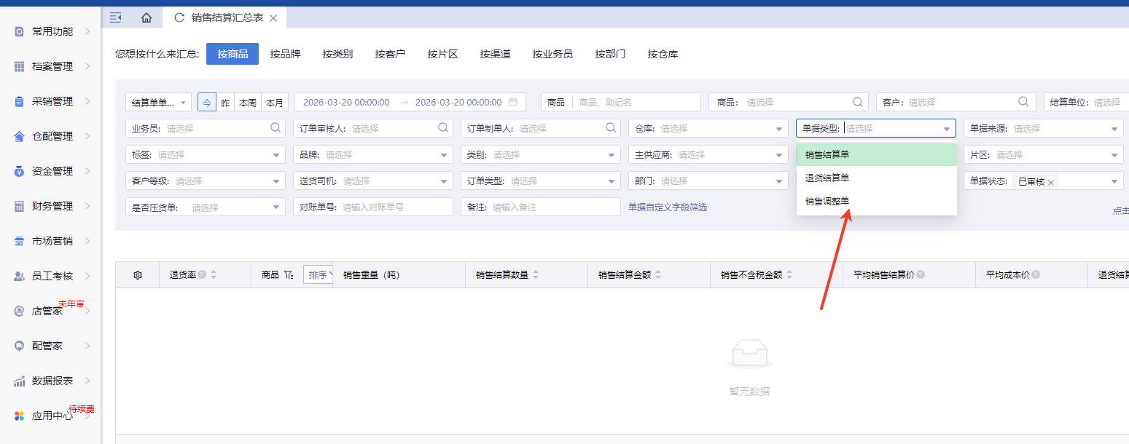
Task: Open table column settings gear icon
Action: point(137,275)
